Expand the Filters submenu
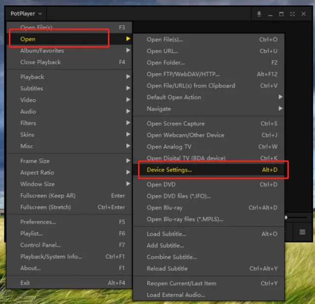The width and height of the screenshot is (315, 304). click(x=70, y=123)
